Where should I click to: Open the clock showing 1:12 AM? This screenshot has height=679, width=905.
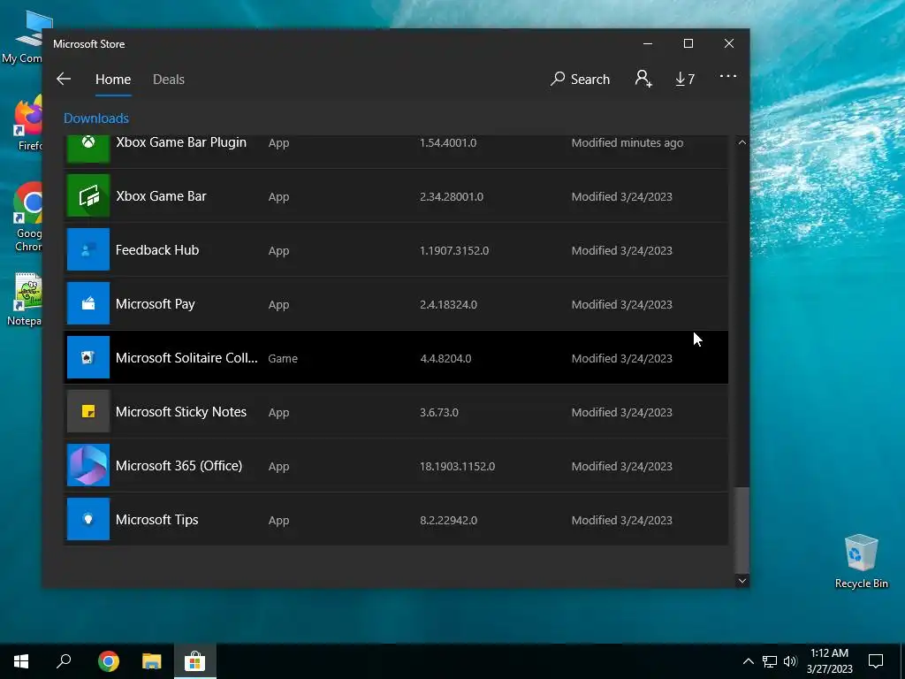coord(829,661)
